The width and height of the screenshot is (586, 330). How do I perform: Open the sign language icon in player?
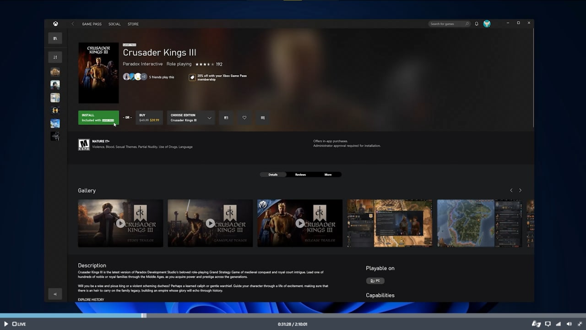(x=536, y=324)
